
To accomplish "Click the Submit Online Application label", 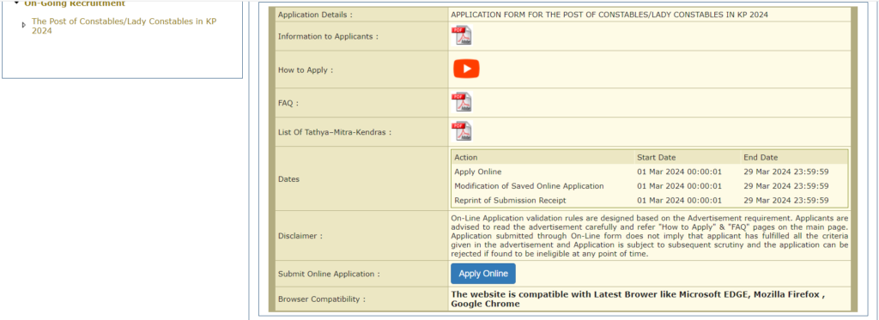I will pyautogui.click(x=329, y=274).
